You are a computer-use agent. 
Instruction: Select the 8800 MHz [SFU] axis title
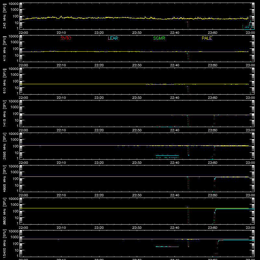[x=5, y=211]
